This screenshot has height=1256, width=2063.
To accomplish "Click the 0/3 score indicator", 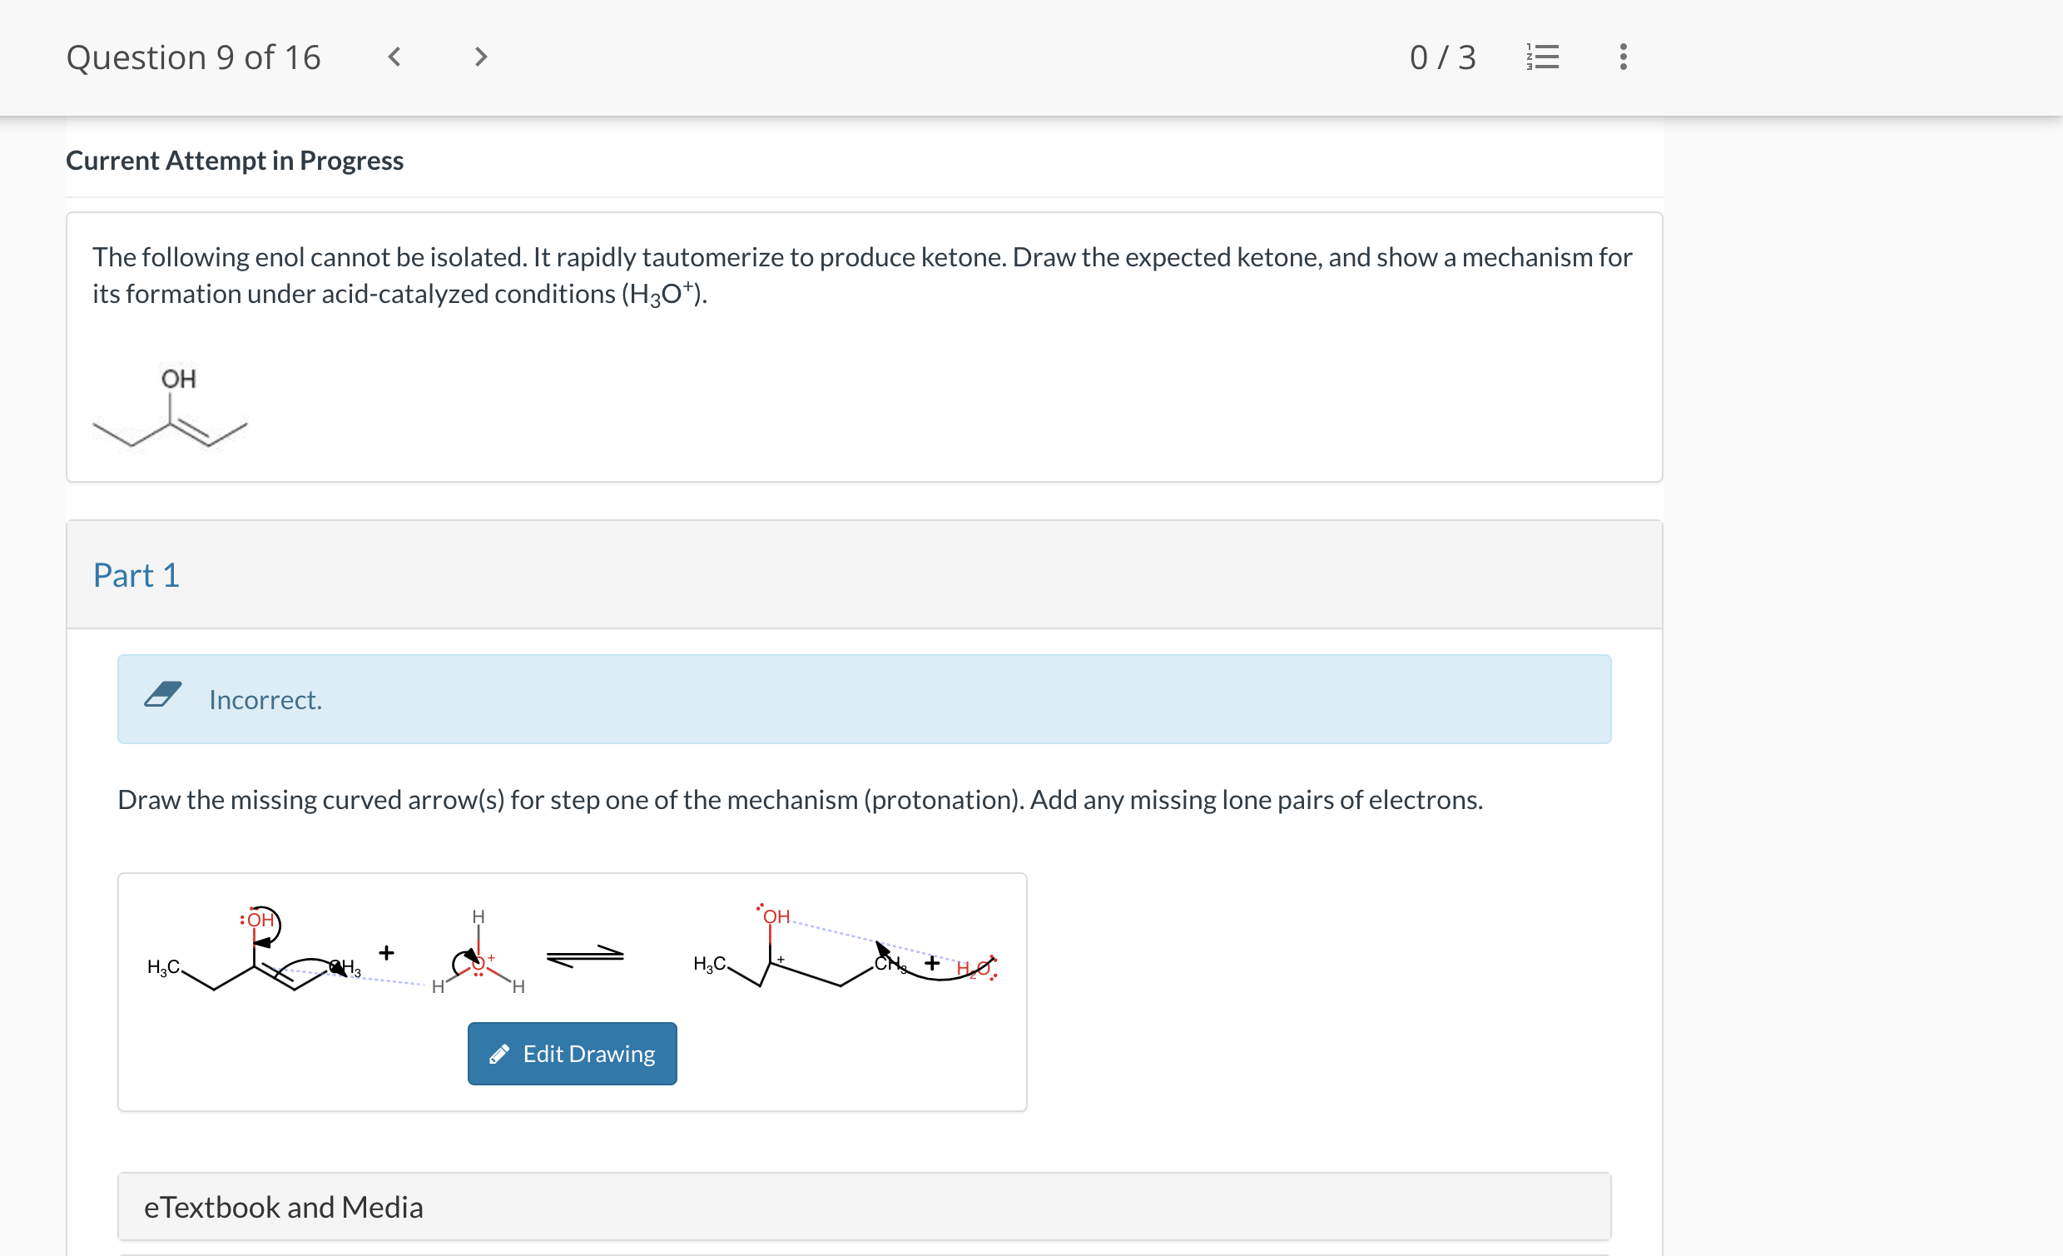I will [x=1441, y=56].
